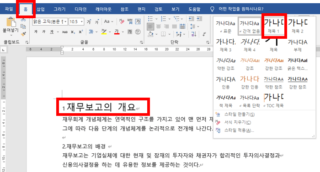This screenshot has width=320, height=172.
Task: Click the cut scissors icon
Action: coord(23,20)
